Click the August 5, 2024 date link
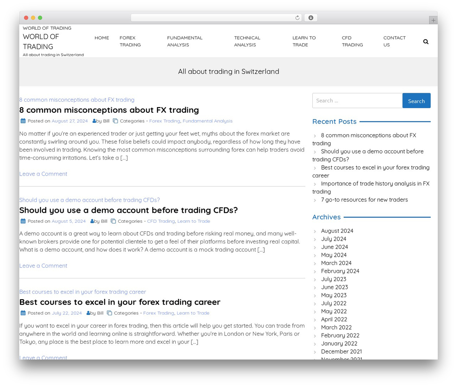Screen dimensions: 457x387 pos(69,221)
